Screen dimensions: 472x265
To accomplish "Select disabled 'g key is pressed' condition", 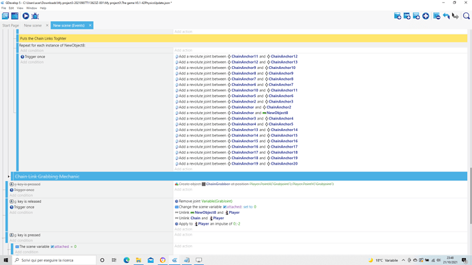I will (x=25, y=184).
